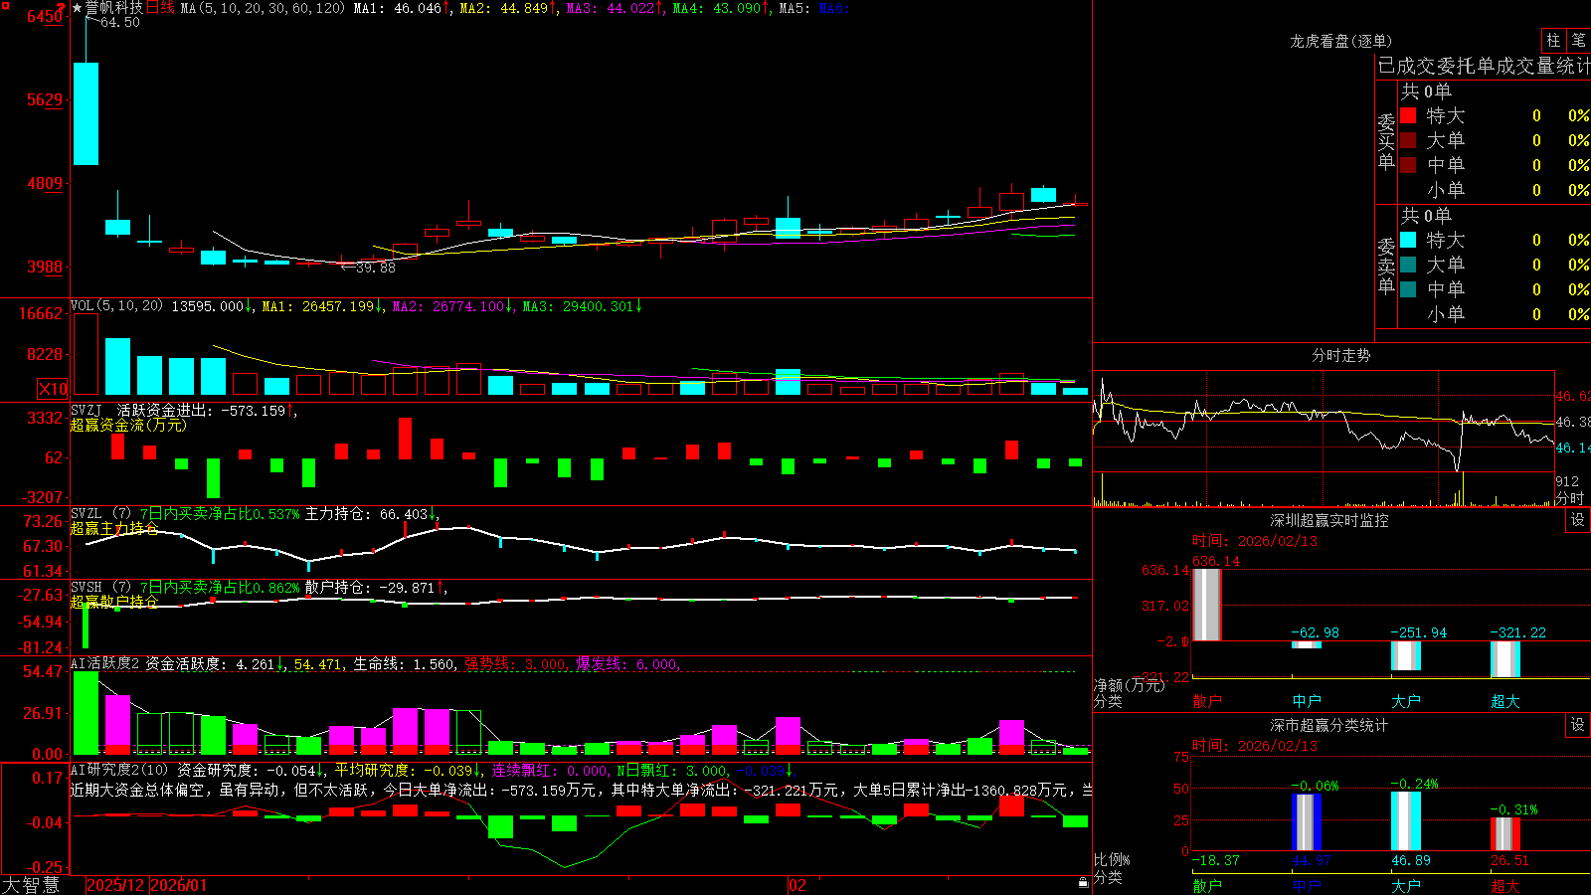Click the 爆发线: 6.000 label
Screen dimensions: 1591x895
point(626,664)
